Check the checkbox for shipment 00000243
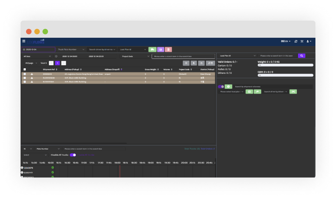 (25, 74)
